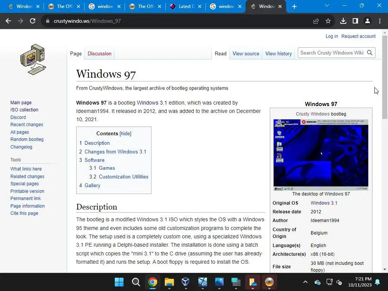
Task: Open the View history tab
Action: coord(278,53)
